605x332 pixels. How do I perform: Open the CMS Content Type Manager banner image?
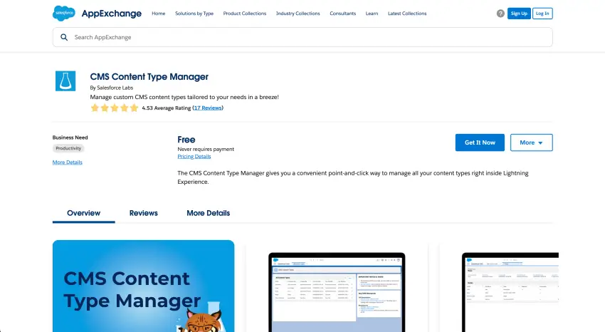point(144,286)
